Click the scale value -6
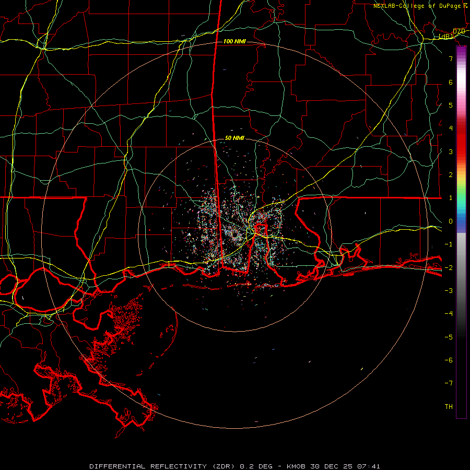The image size is (470, 470). (449, 360)
